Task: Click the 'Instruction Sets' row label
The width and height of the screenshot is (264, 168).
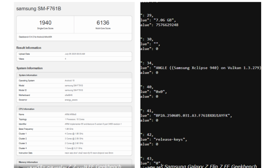Action: click(26, 153)
